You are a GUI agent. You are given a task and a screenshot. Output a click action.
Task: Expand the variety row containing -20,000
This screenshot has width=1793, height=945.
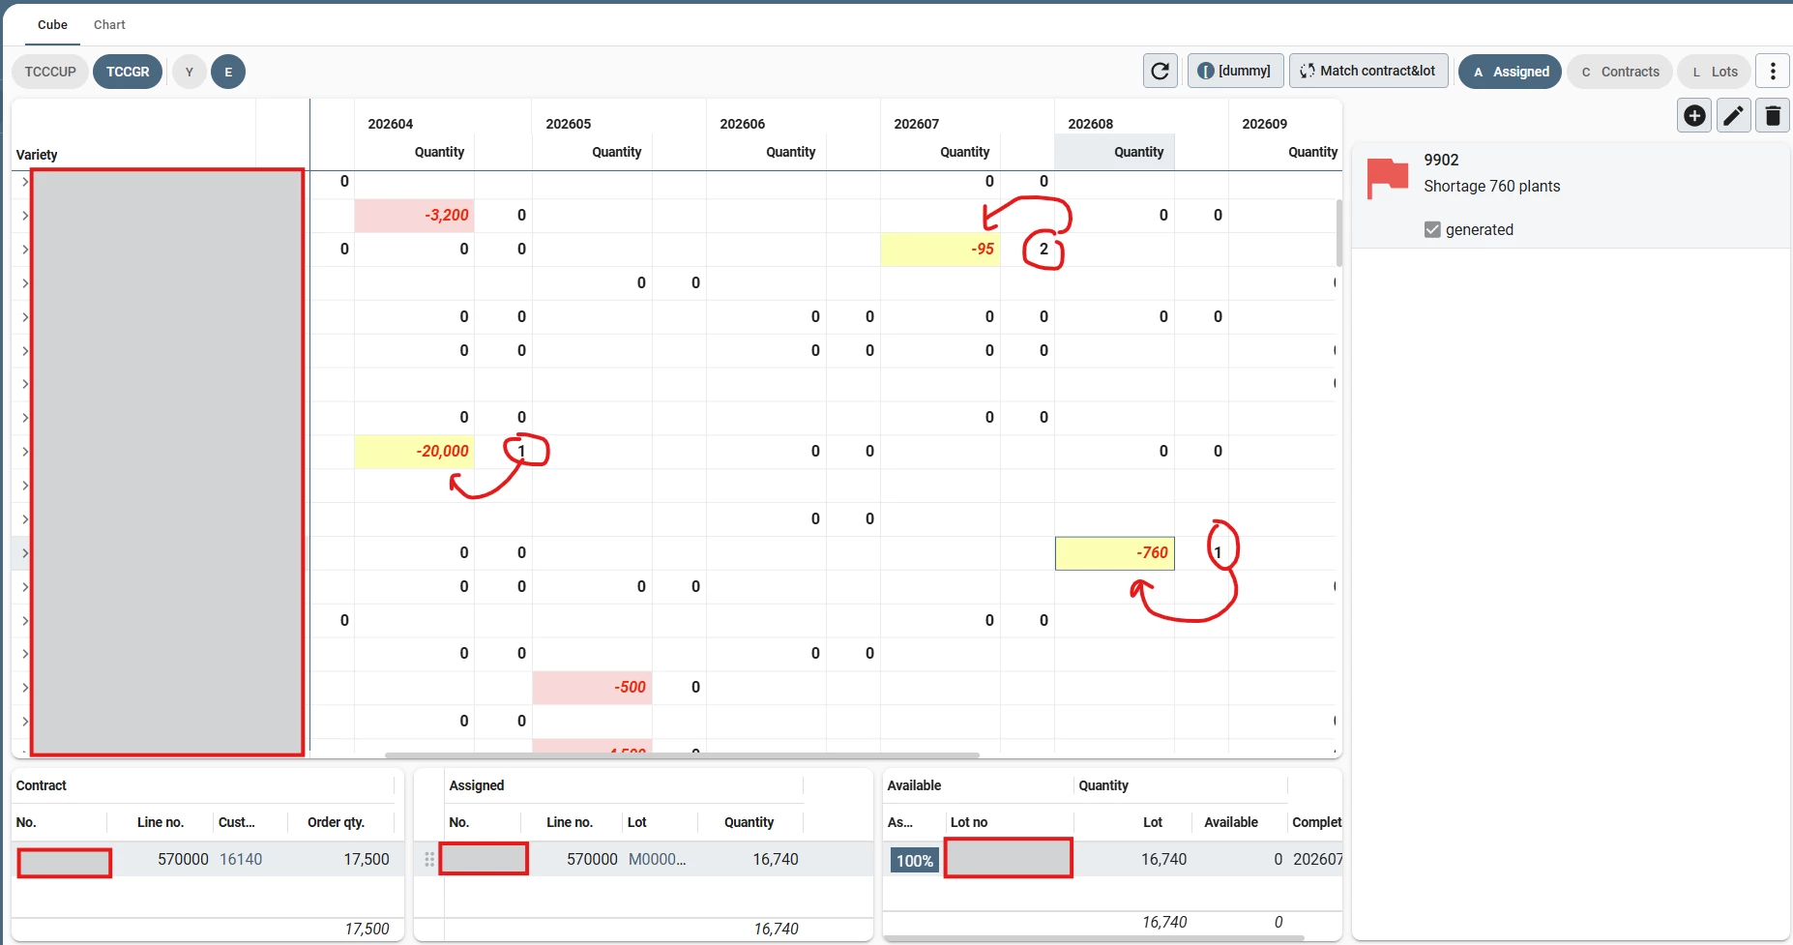click(25, 451)
